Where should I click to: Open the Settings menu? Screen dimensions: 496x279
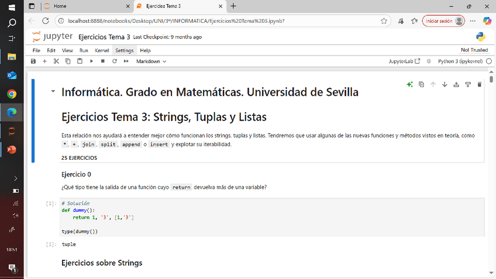124,50
